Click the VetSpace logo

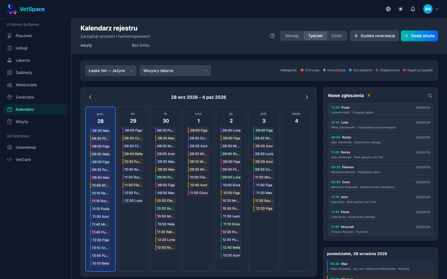[x=26, y=9]
